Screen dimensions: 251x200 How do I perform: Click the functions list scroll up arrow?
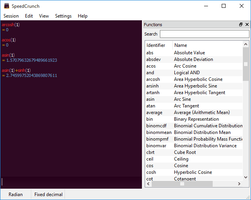pos(246,44)
